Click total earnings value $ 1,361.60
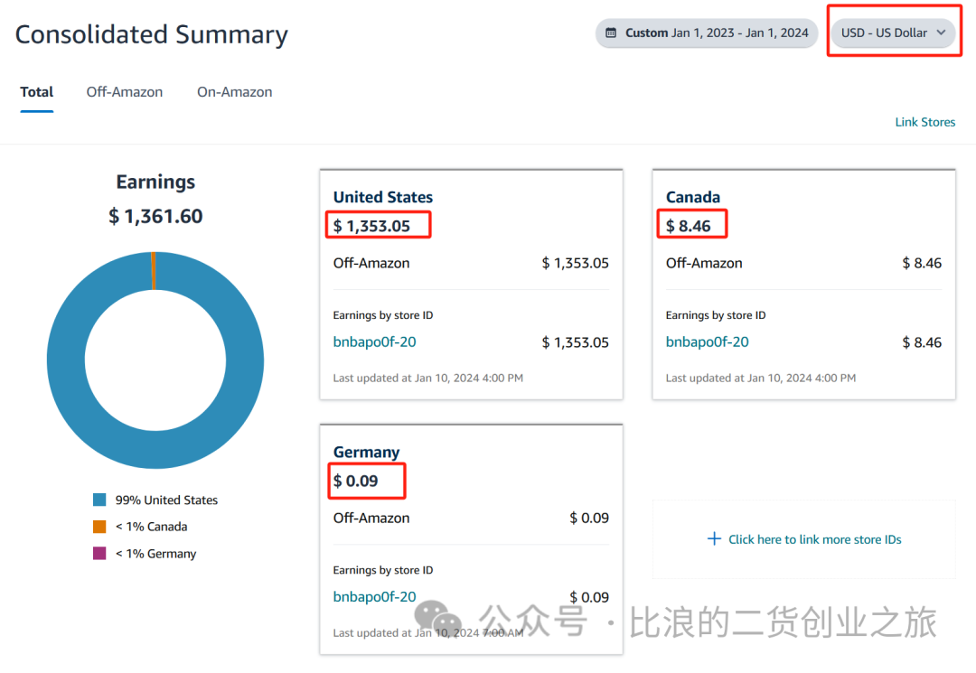 click(x=155, y=217)
